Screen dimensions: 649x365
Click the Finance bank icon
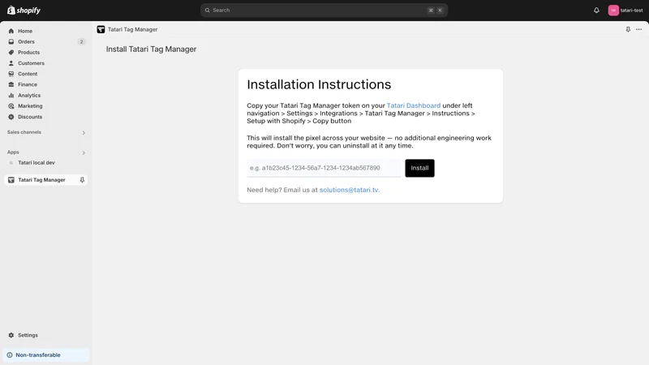click(x=11, y=85)
